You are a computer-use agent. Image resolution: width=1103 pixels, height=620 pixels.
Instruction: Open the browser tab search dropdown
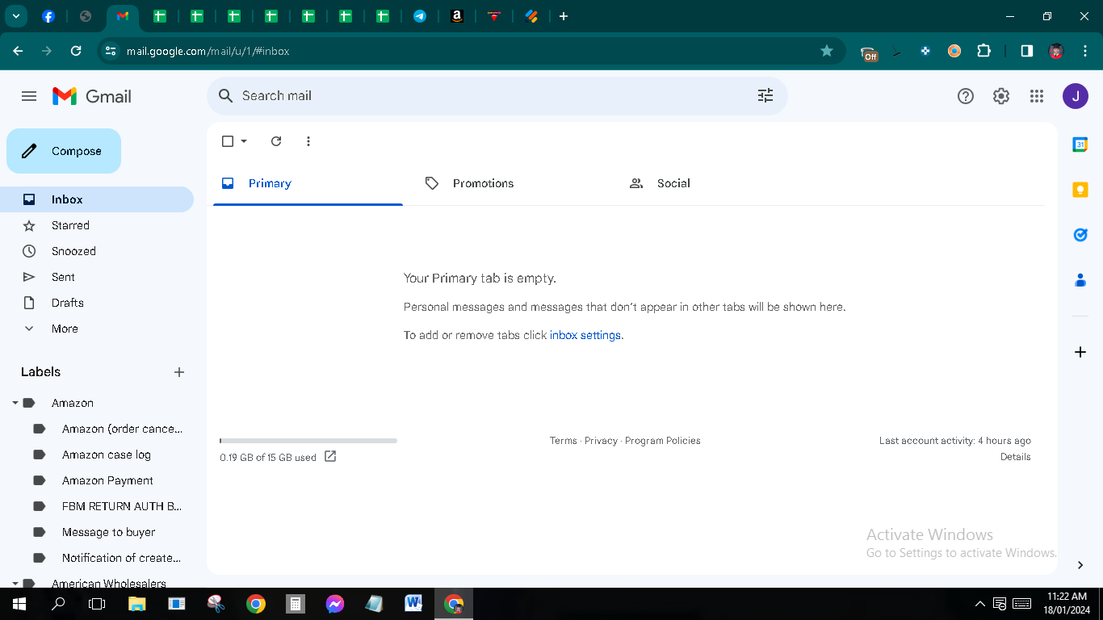pos(15,16)
